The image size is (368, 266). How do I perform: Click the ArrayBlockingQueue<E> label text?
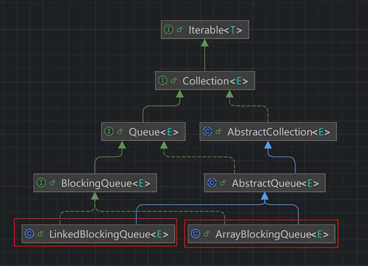tap(272, 234)
